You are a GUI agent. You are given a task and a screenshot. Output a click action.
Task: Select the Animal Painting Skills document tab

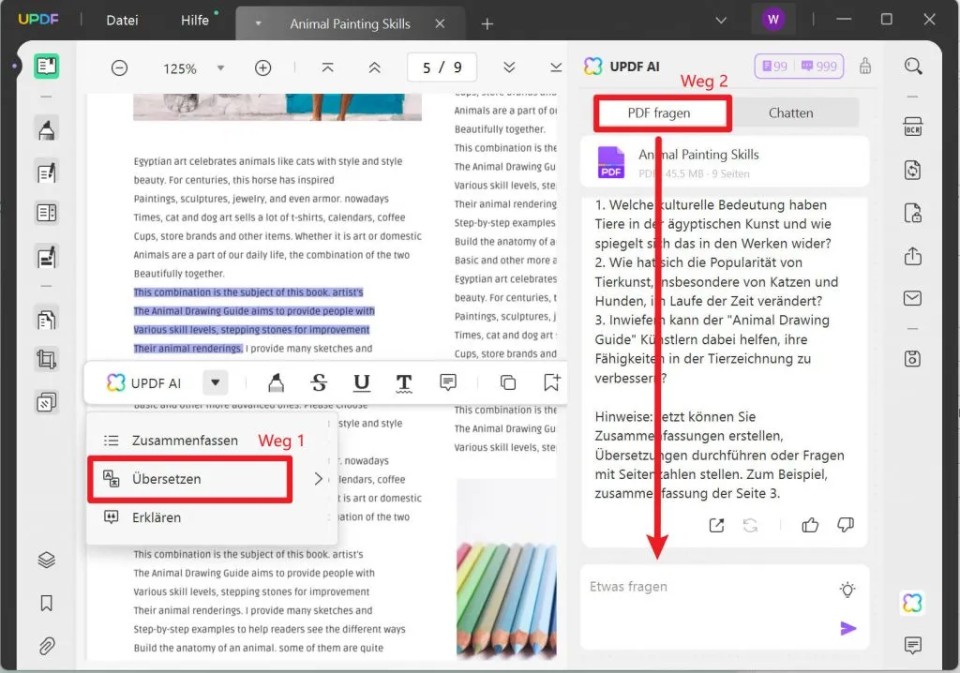click(x=350, y=23)
